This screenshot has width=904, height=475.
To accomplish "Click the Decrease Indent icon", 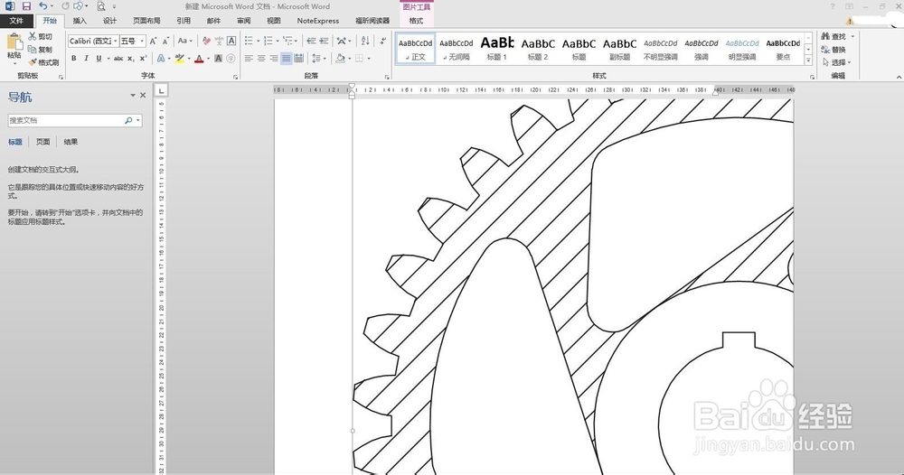I will click(311, 41).
